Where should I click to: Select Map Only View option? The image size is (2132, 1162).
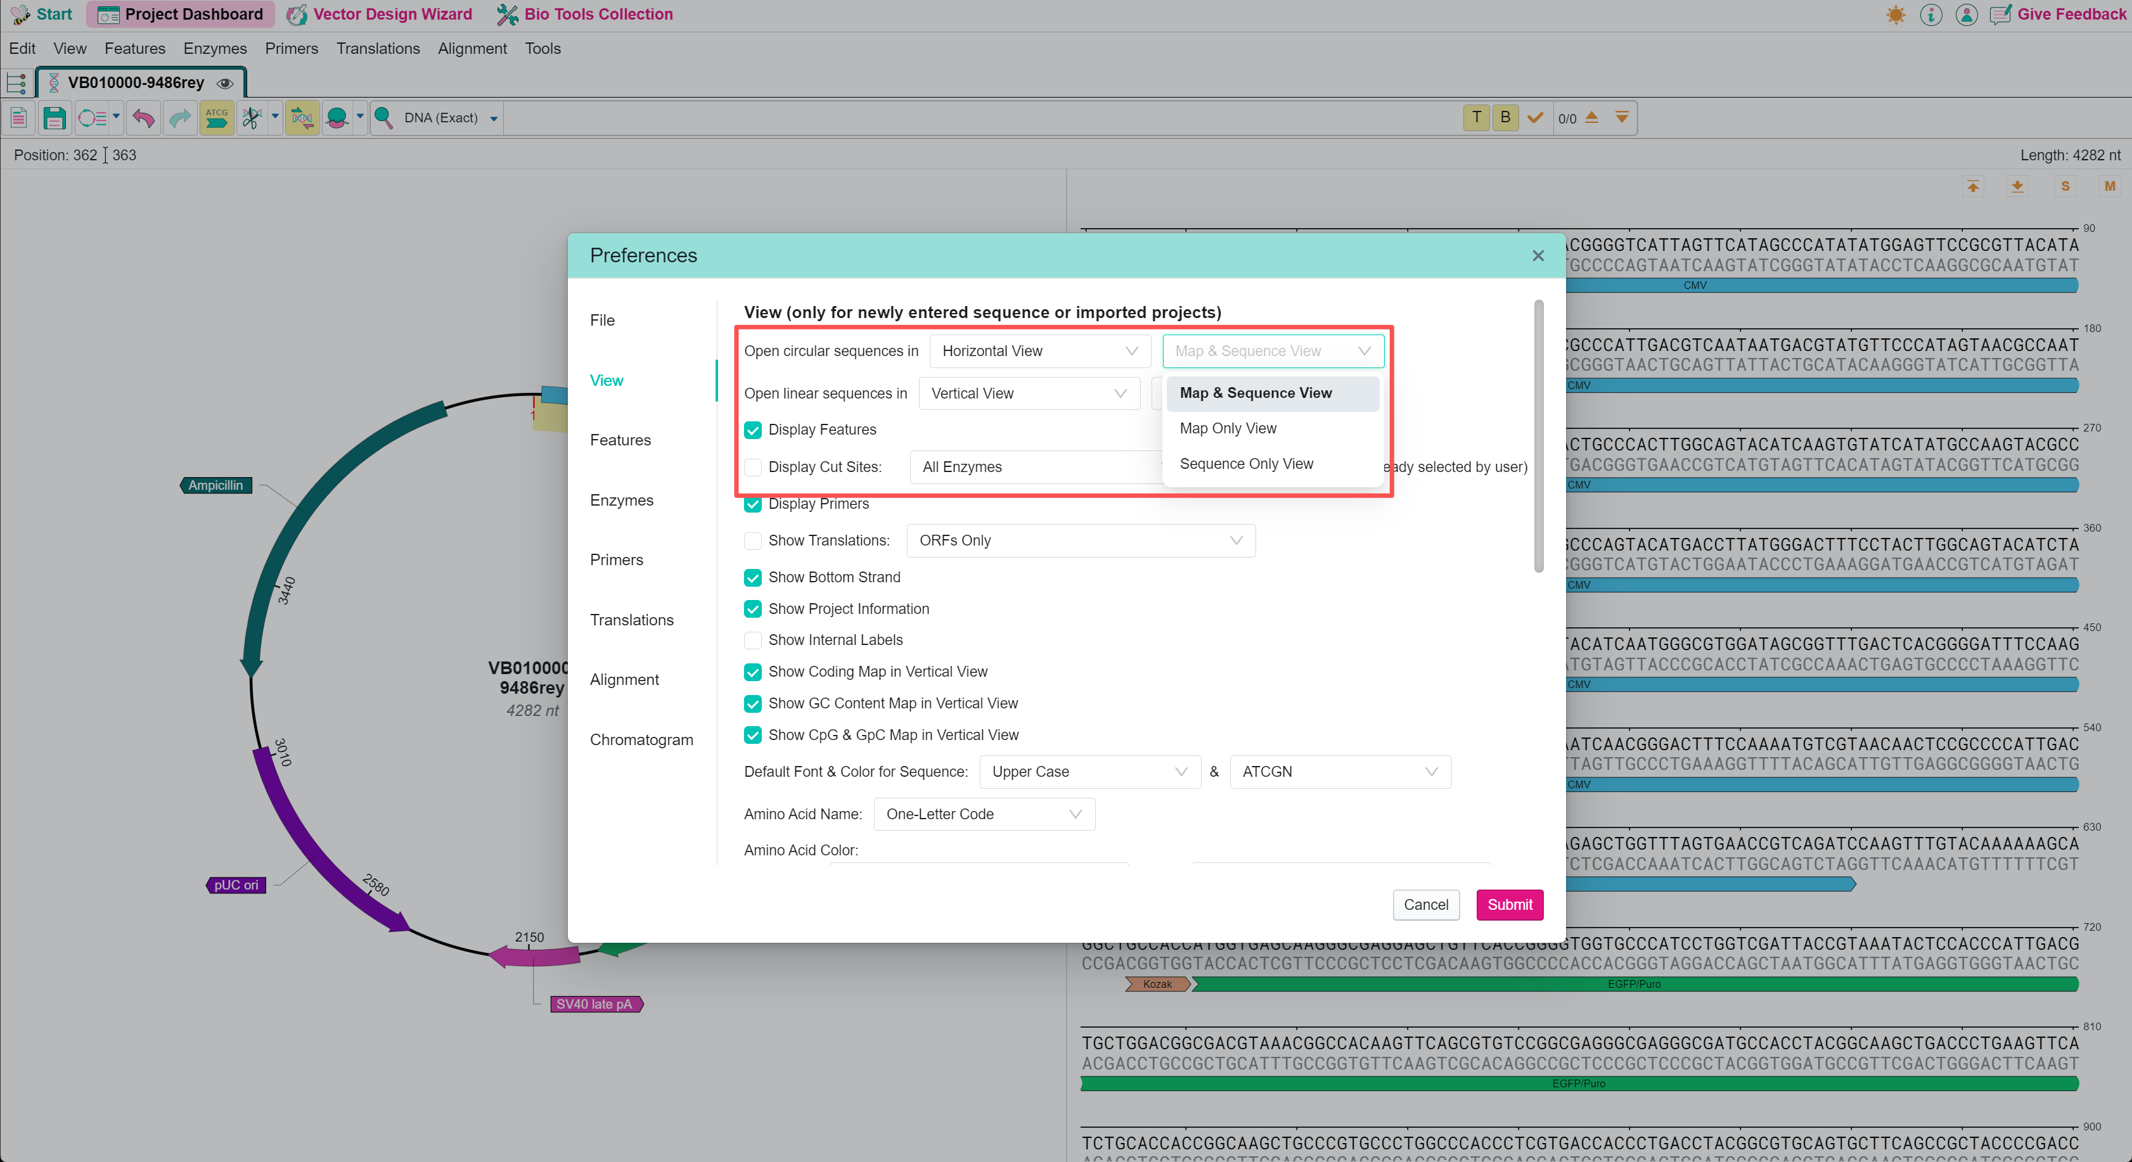click(1228, 428)
